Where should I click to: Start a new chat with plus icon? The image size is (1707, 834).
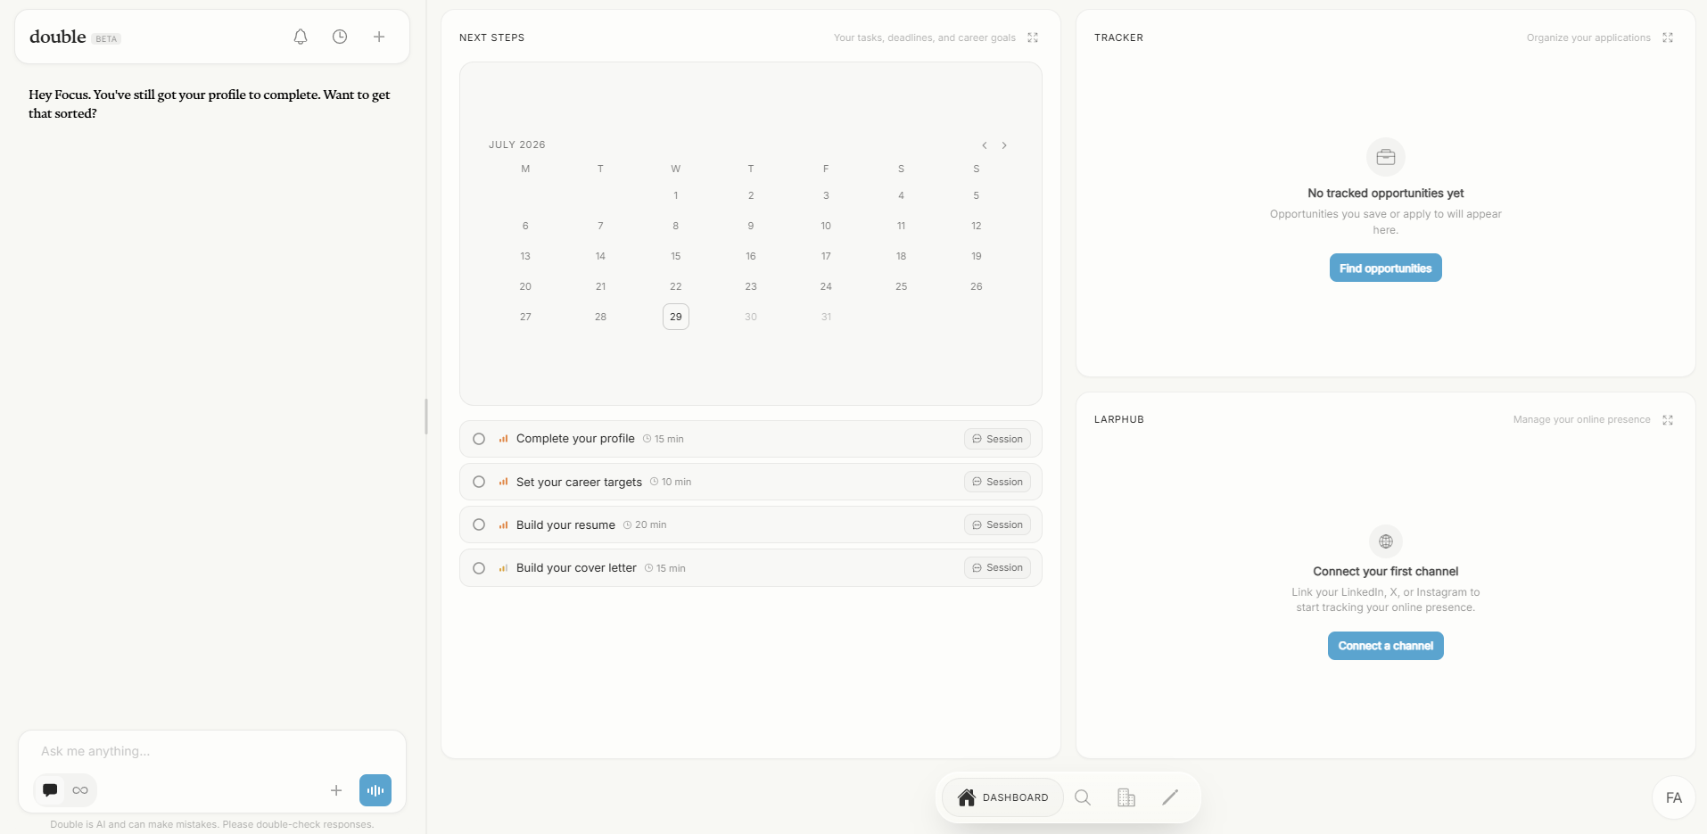tap(379, 37)
